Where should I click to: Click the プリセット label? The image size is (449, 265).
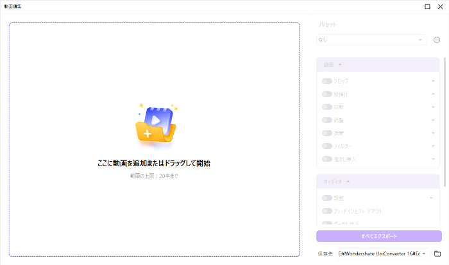pyautogui.click(x=326, y=24)
